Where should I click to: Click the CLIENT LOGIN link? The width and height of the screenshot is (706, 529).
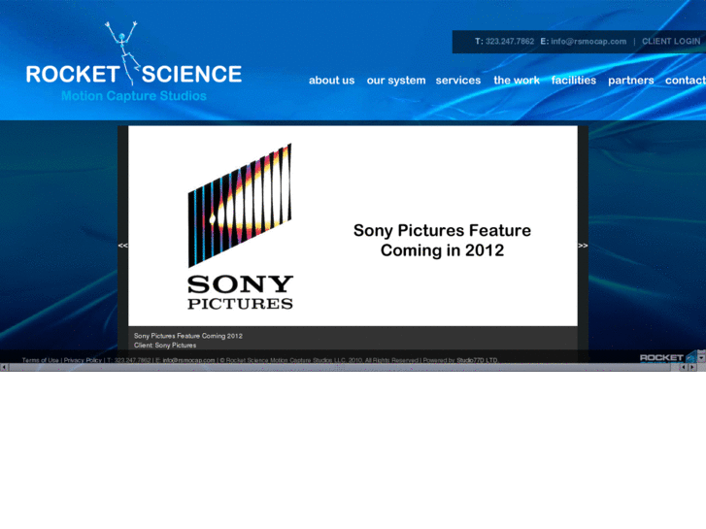pyautogui.click(x=671, y=42)
